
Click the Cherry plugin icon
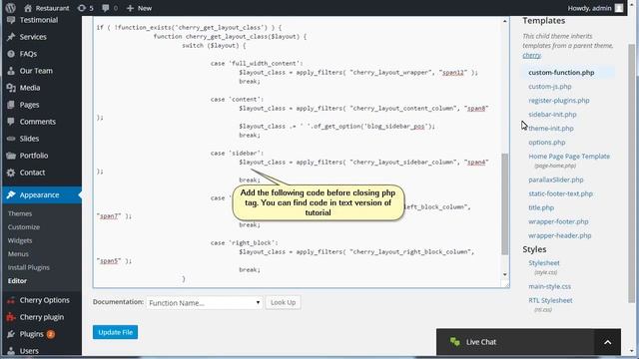click(11, 317)
